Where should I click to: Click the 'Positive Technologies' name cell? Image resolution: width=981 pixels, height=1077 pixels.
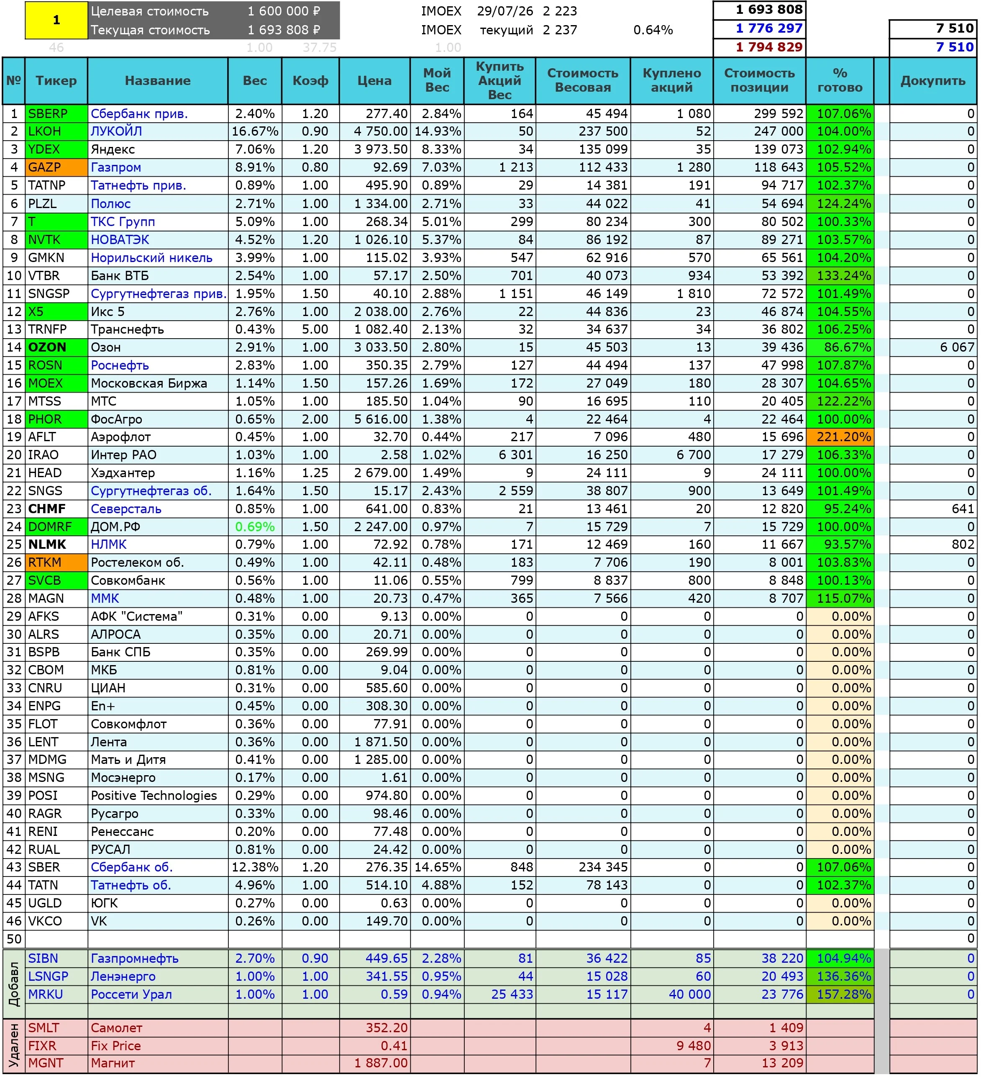[x=158, y=796]
